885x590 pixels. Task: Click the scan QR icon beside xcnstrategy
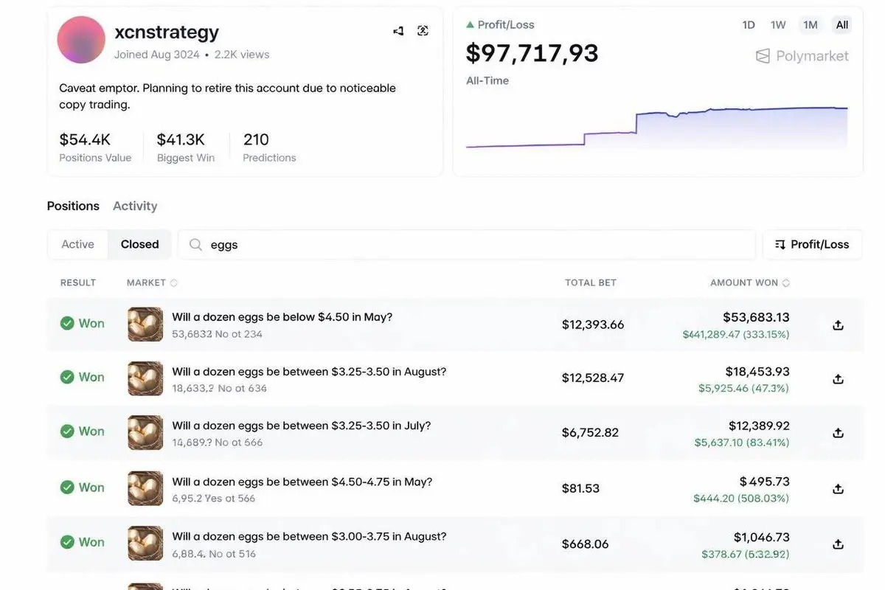423,31
